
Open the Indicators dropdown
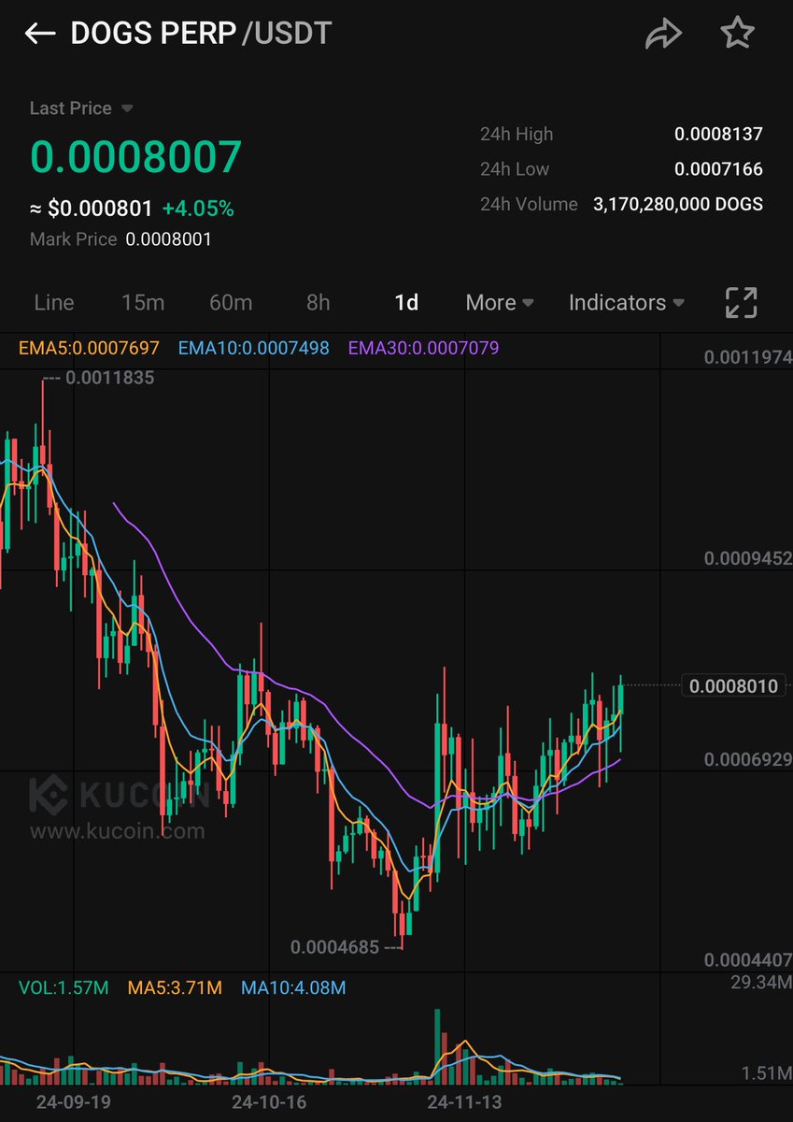tap(627, 303)
